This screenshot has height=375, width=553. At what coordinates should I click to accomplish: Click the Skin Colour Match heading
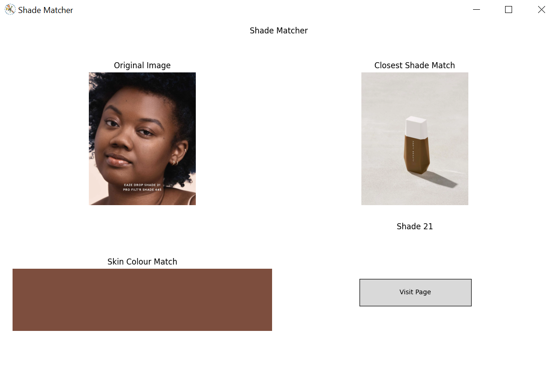142,262
